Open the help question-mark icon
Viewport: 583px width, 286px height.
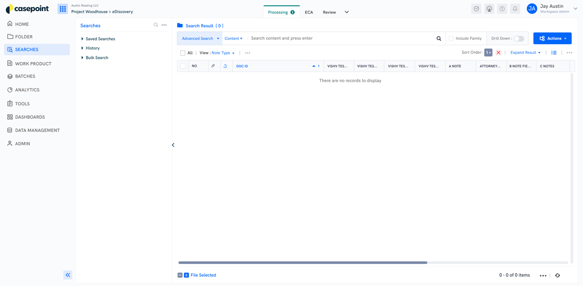coord(502,8)
